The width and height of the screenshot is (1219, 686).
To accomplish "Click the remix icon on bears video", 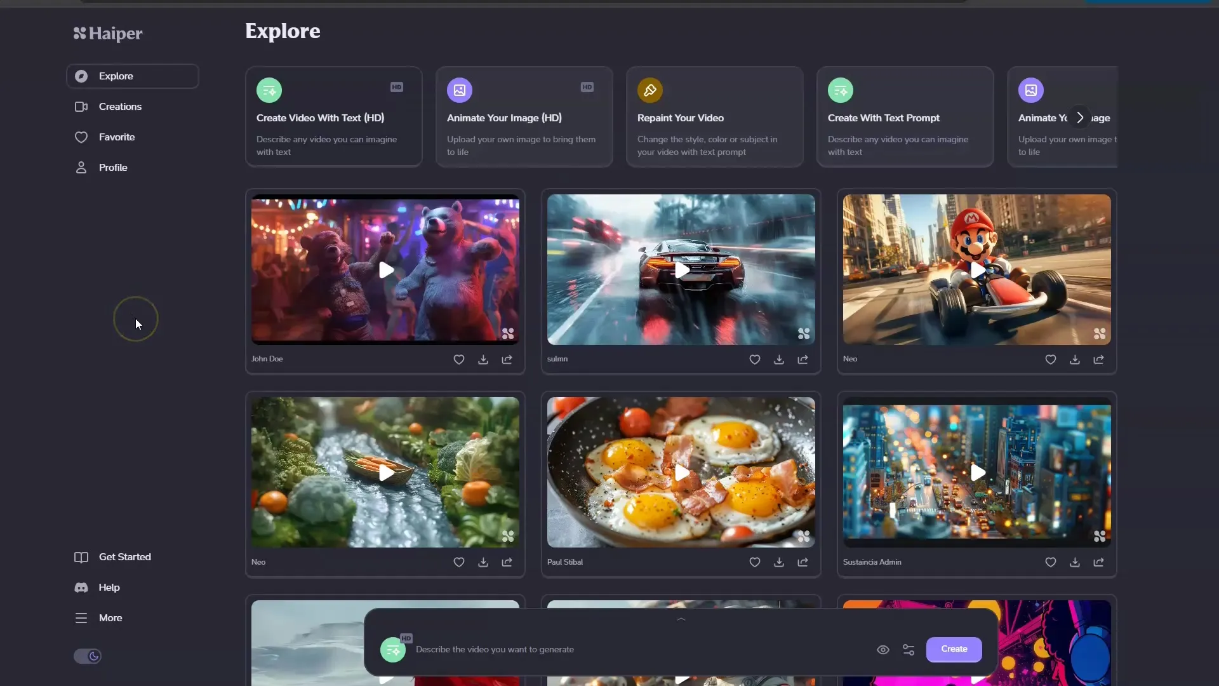I will click(x=508, y=333).
